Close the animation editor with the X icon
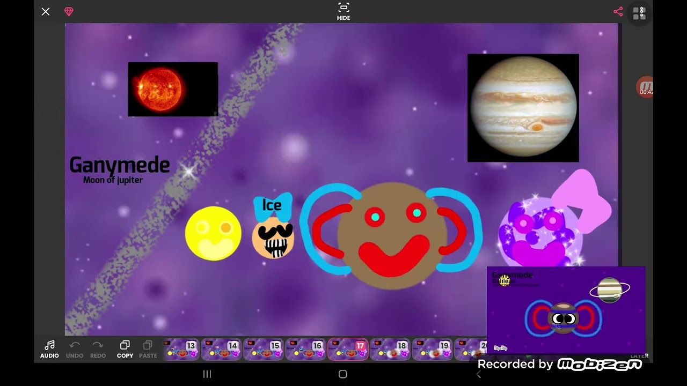The image size is (687, 386). [x=46, y=11]
